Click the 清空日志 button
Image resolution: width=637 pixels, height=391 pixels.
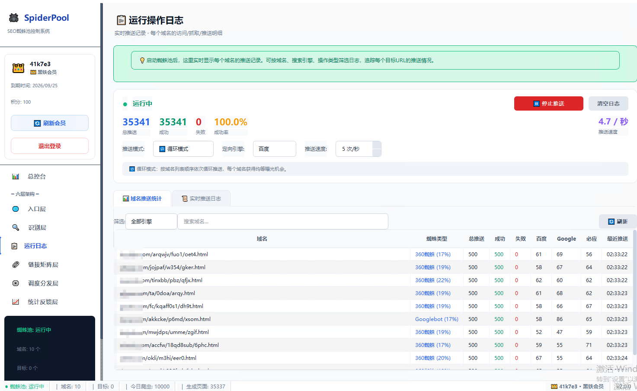pos(608,104)
